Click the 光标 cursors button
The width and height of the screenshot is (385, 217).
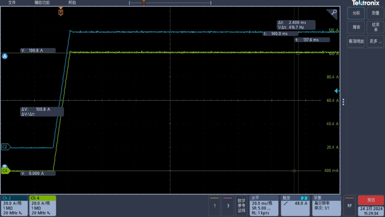tap(356, 13)
